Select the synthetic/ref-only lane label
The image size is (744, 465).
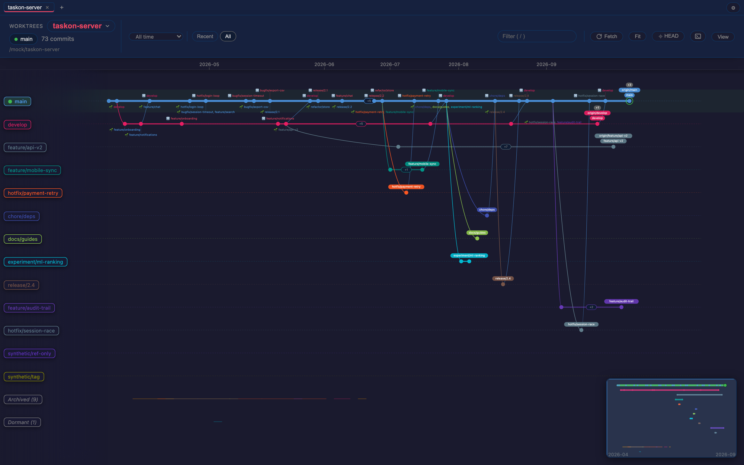(29, 353)
